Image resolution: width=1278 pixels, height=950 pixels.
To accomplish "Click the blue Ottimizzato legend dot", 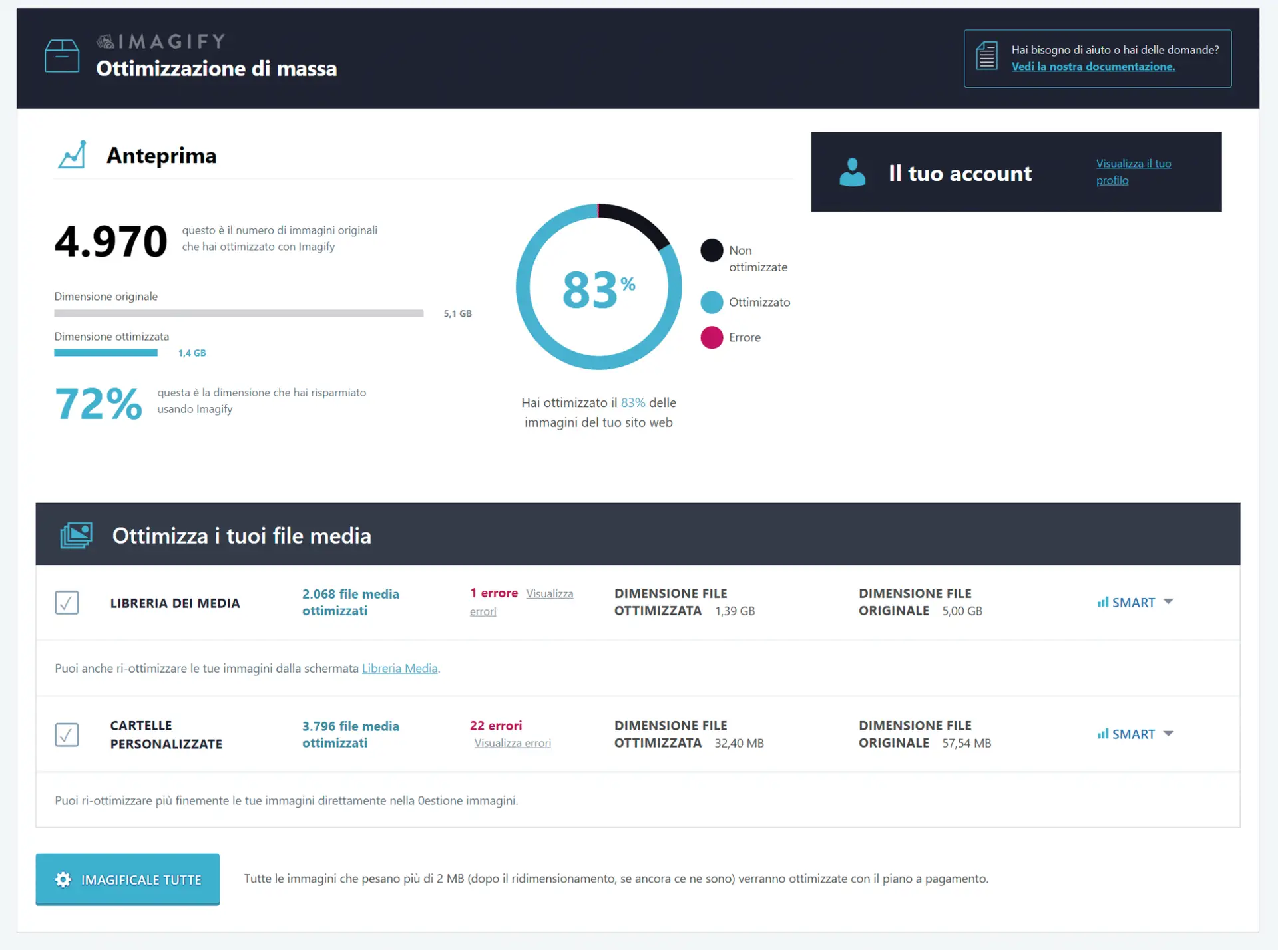I will point(712,302).
